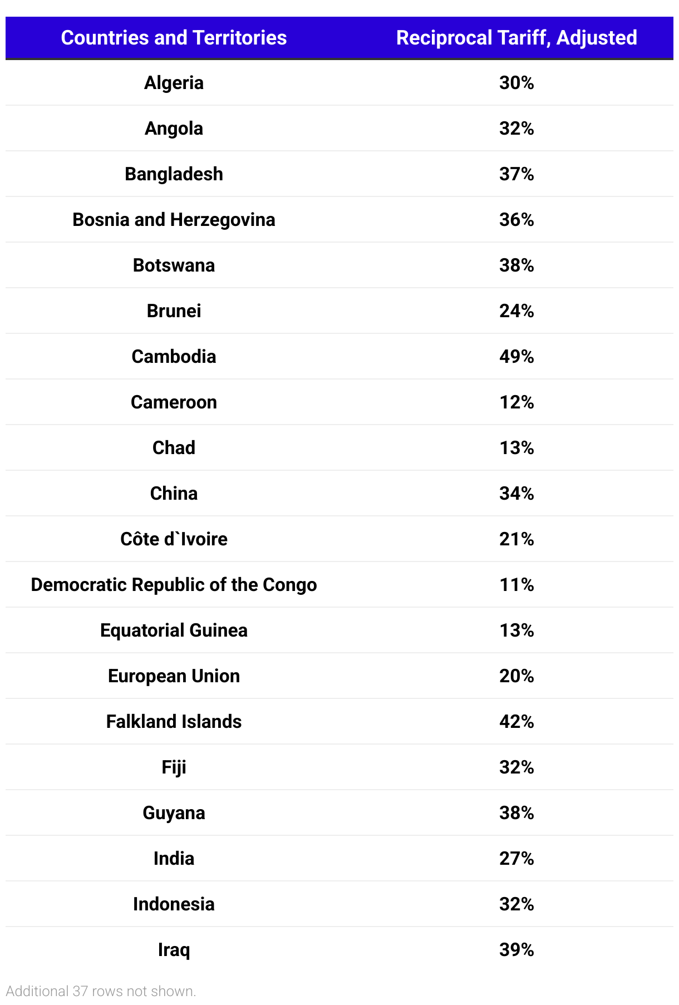Image resolution: width=679 pixels, height=1005 pixels.
Task: Select the European Union row
Action: click(x=339, y=676)
